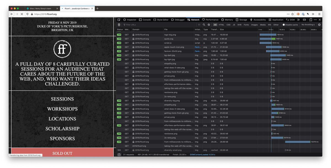The height and width of the screenshot is (168, 331).
Task: Change DevTools docking mode icon
Action: [x=304, y=20]
